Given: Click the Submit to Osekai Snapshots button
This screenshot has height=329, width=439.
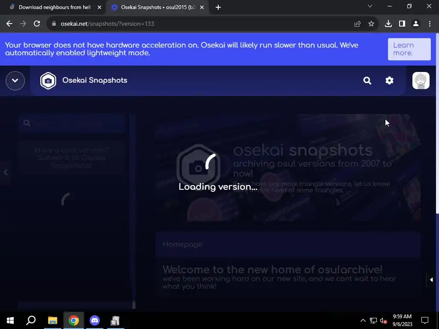Looking at the screenshot, I should 72,158.
